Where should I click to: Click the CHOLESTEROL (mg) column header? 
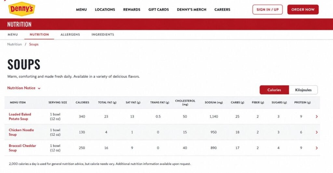tap(185, 102)
